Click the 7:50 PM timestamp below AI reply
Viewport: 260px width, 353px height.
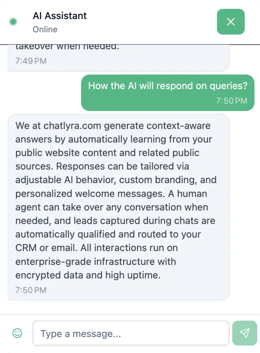pyautogui.click(x=31, y=290)
